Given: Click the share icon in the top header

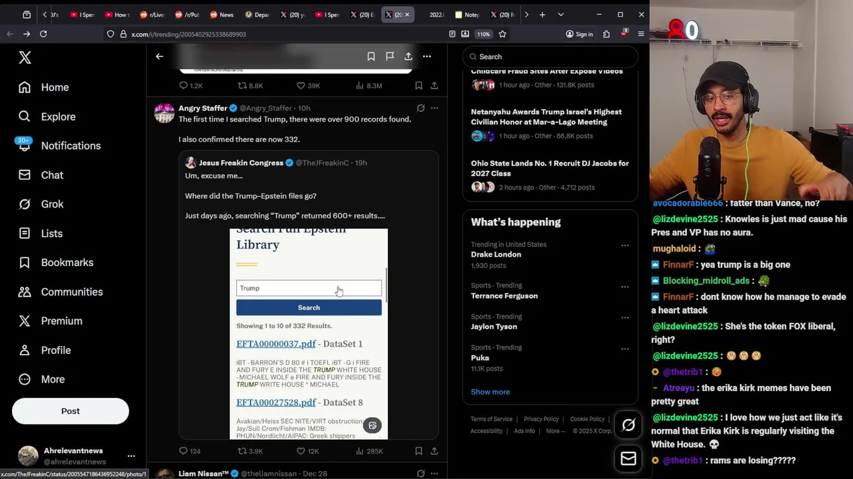Looking at the screenshot, I should pos(409,57).
